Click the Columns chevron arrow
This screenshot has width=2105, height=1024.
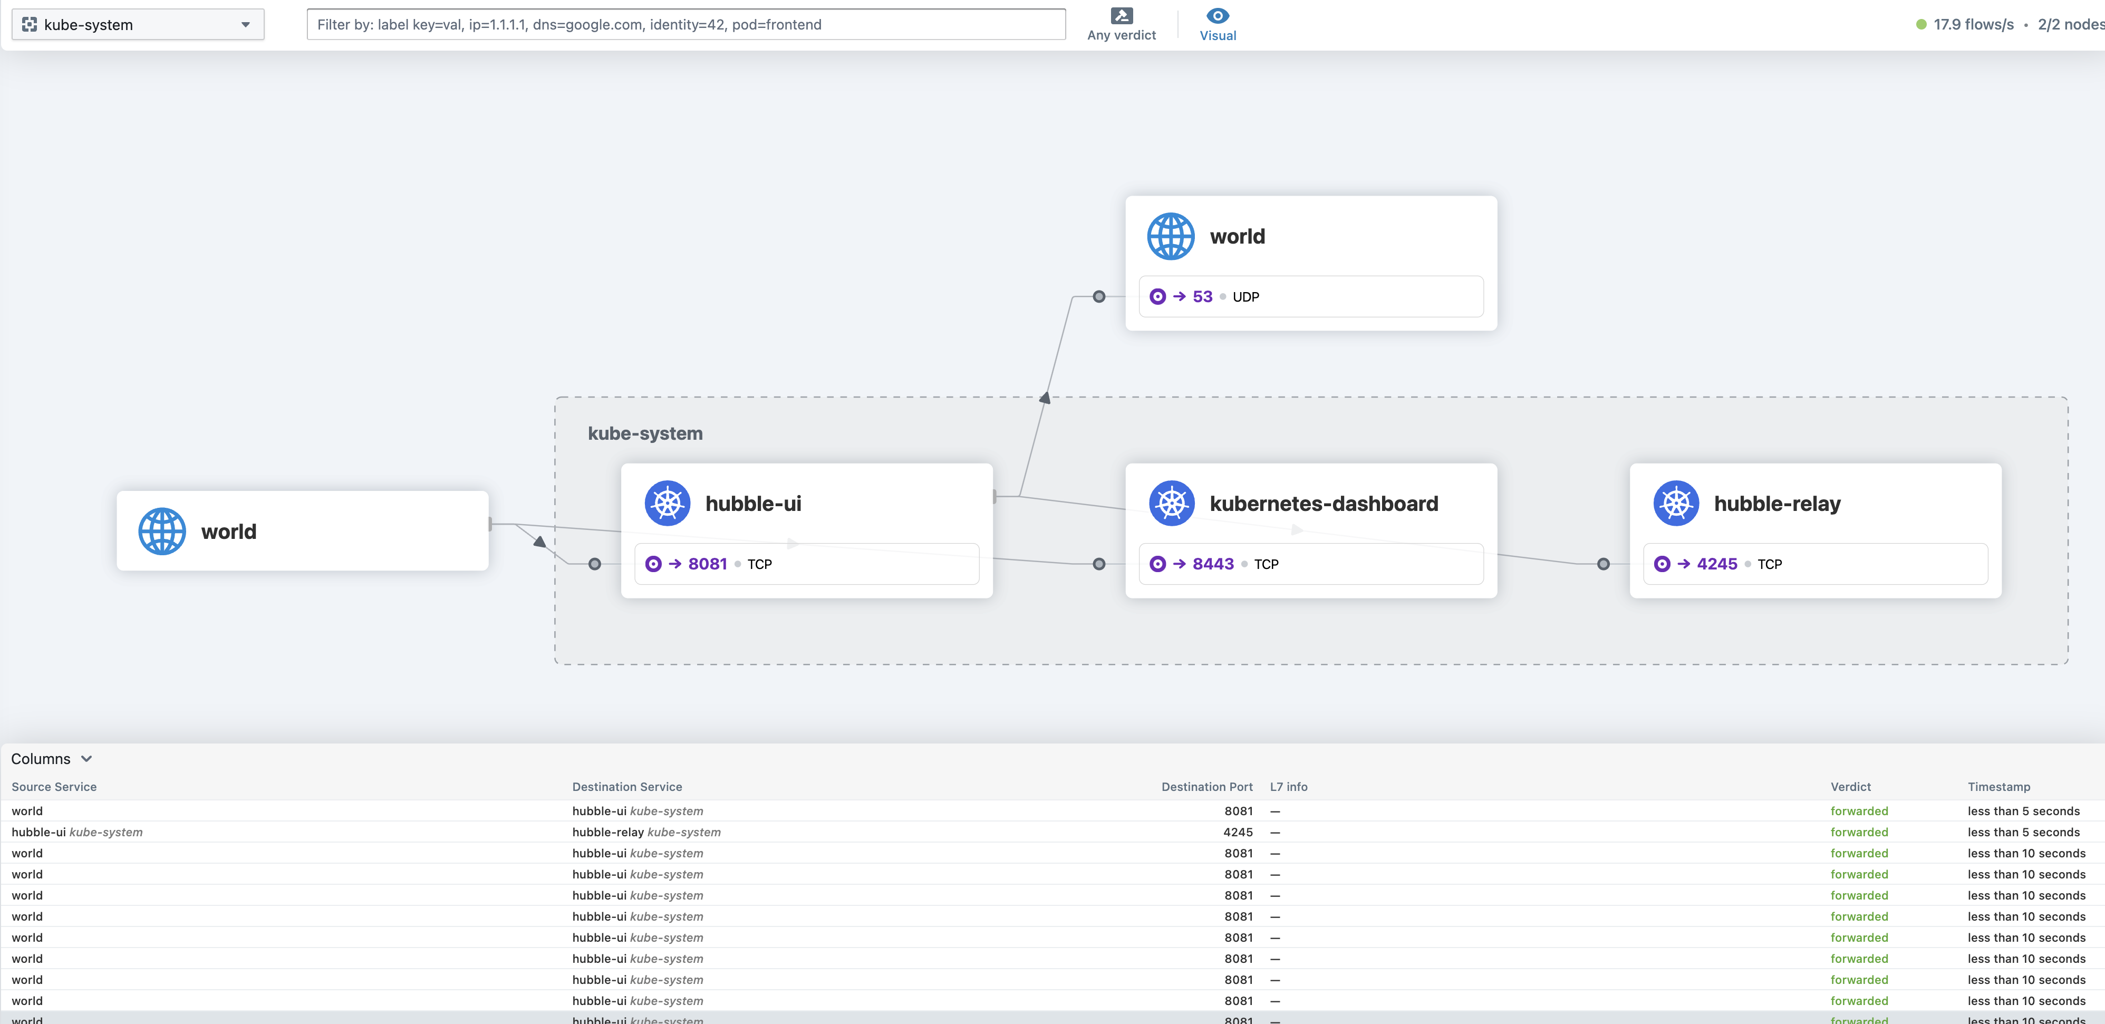tap(86, 758)
